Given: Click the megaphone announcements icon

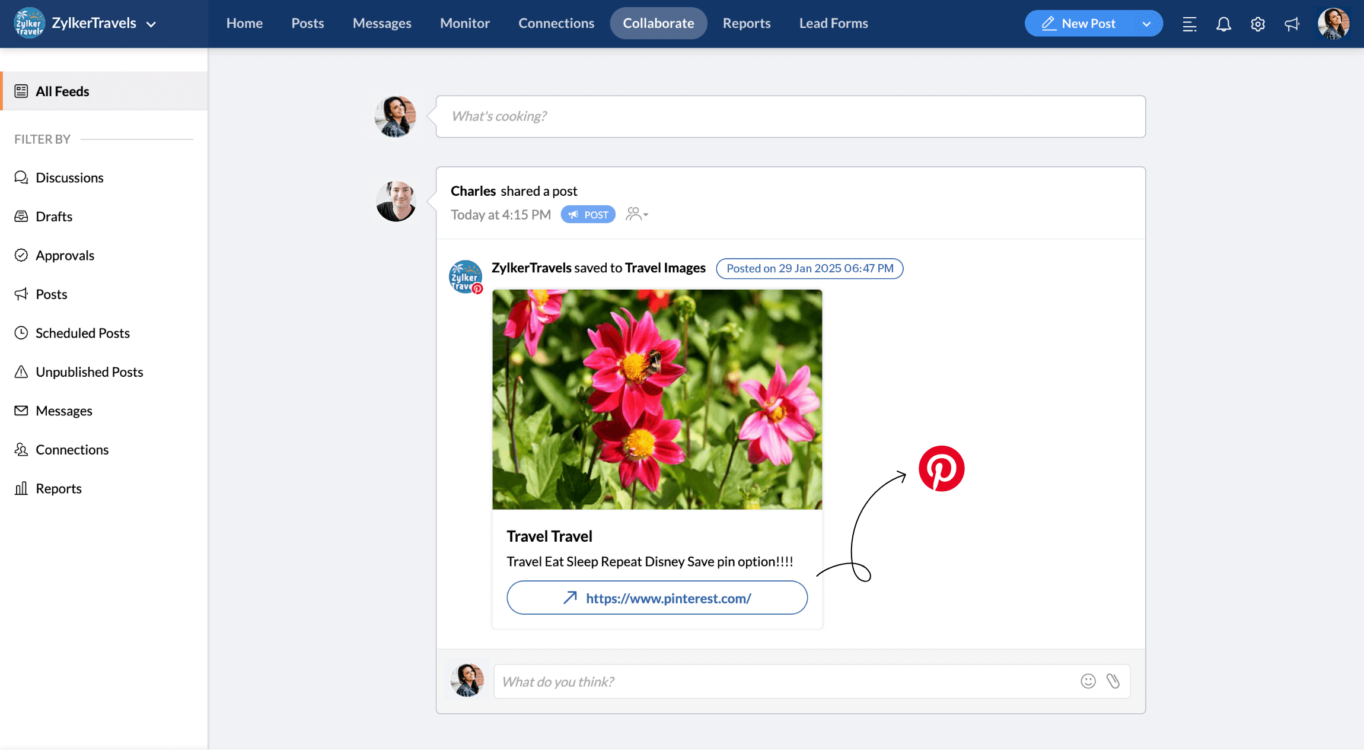Looking at the screenshot, I should click(x=1292, y=24).
